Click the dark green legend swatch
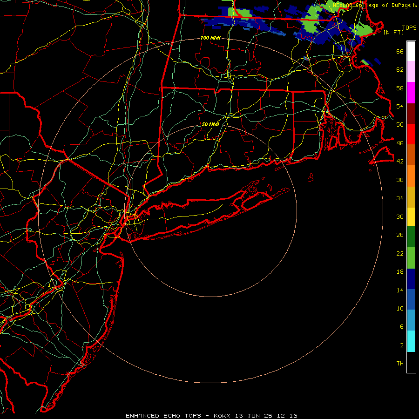 click(411, 237)
